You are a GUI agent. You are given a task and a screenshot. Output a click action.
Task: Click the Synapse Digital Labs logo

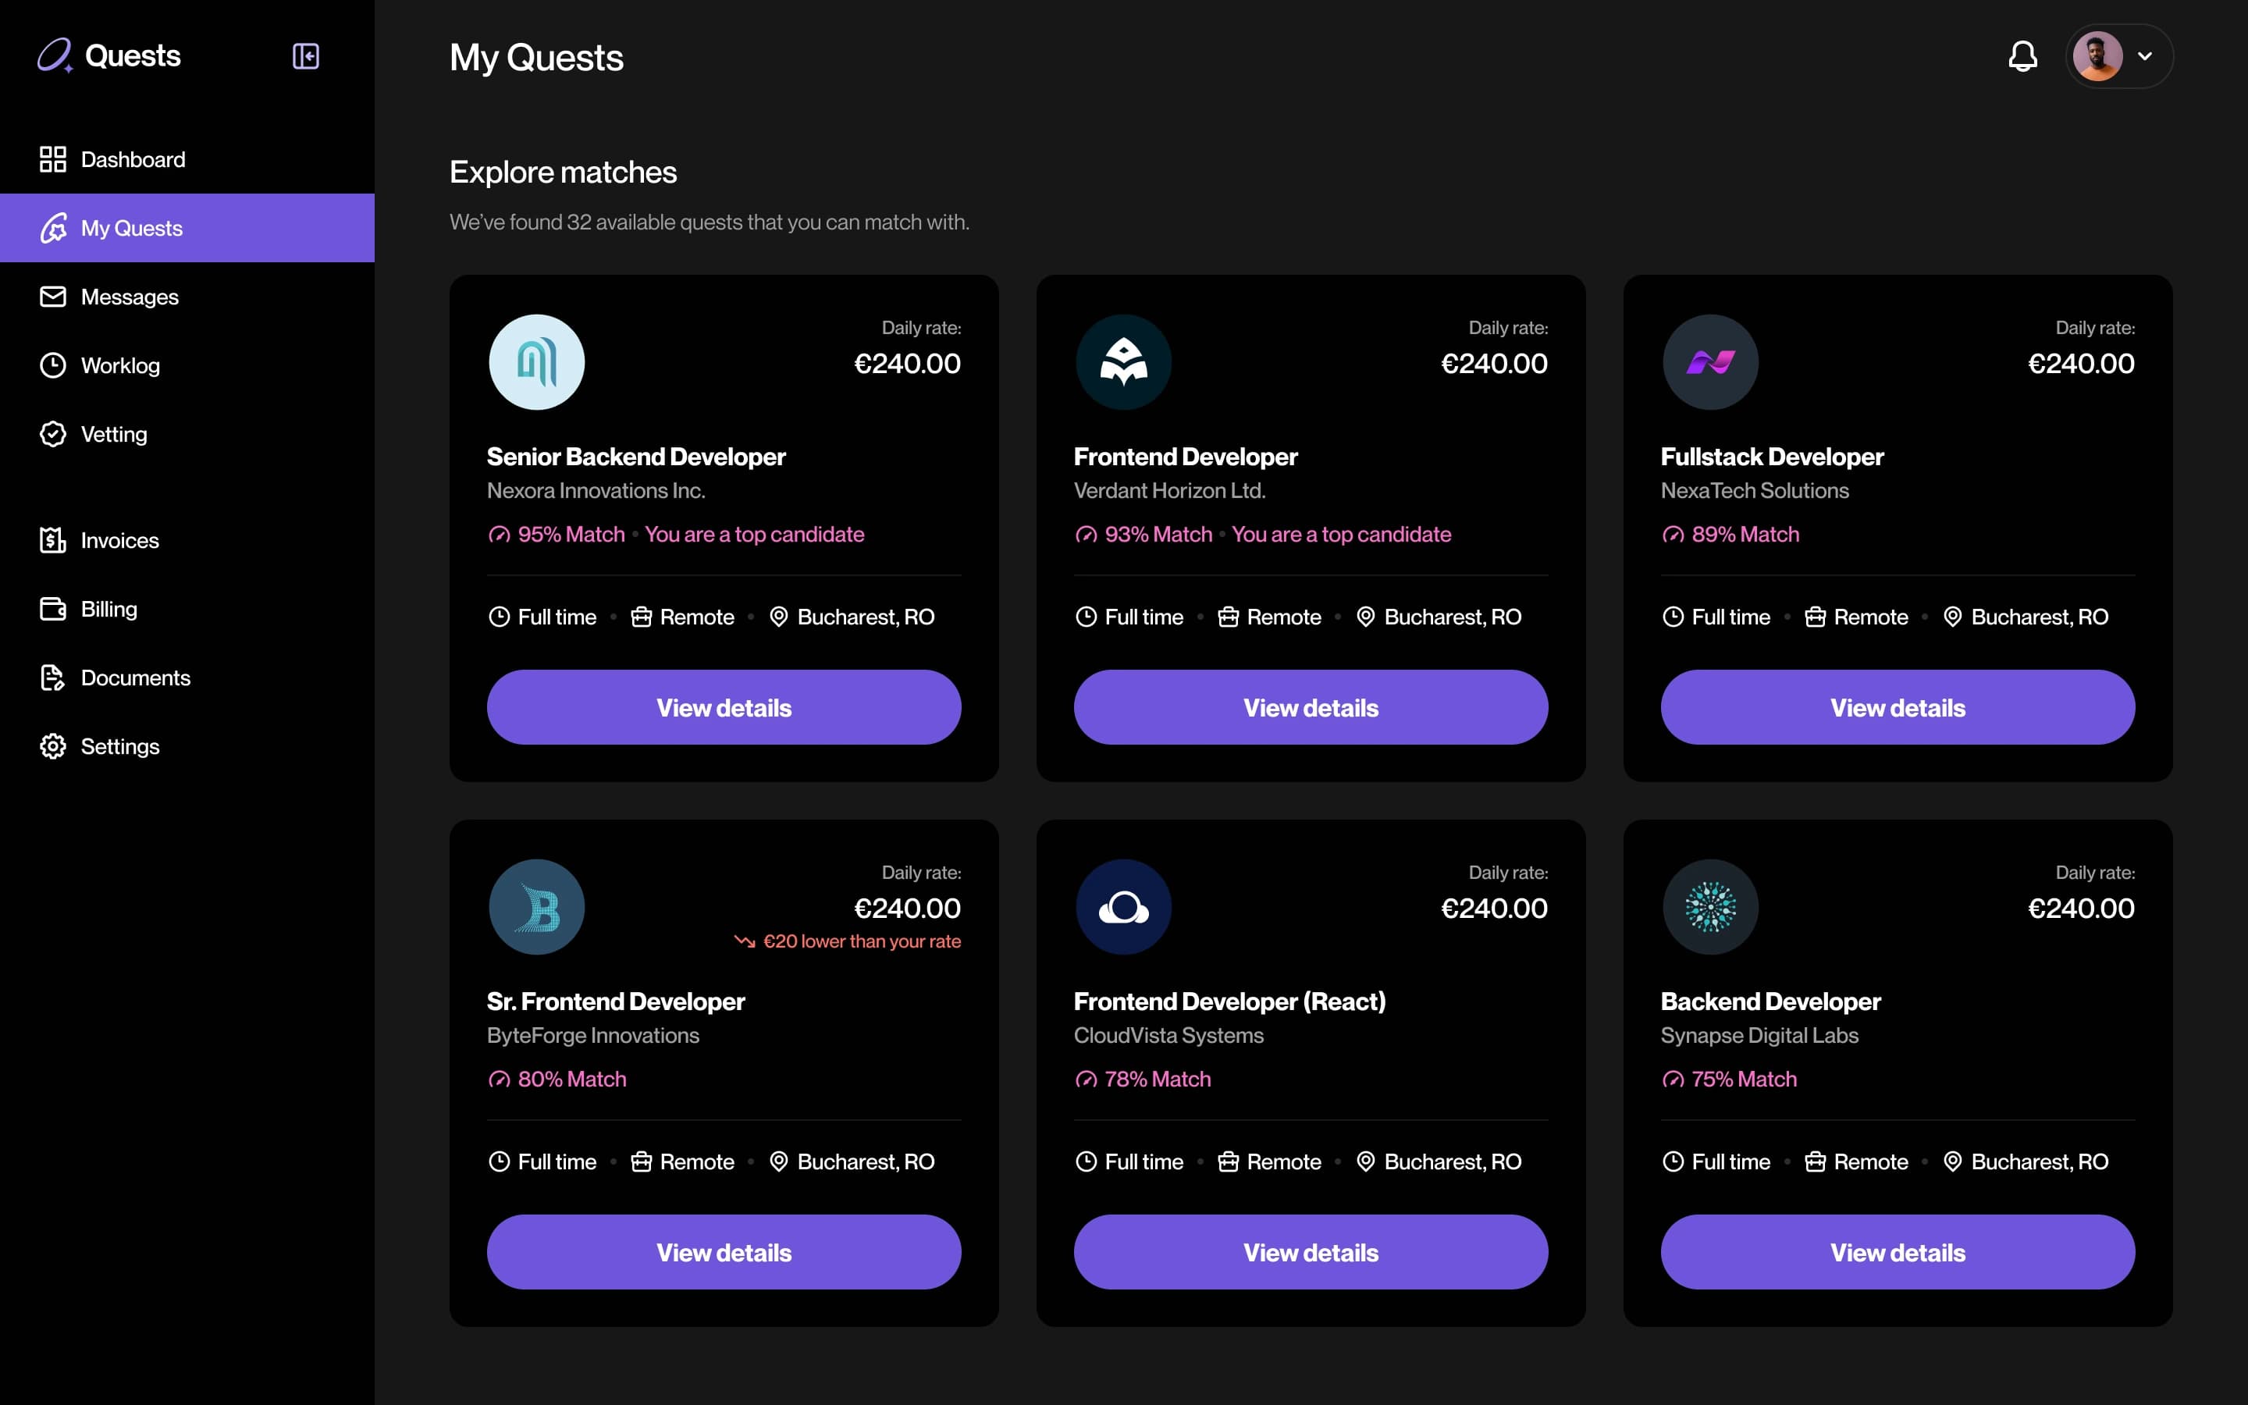tap(1710, 907)
